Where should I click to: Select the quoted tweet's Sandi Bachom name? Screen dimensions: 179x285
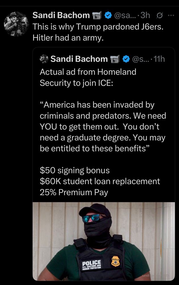[x=79, y=59]
